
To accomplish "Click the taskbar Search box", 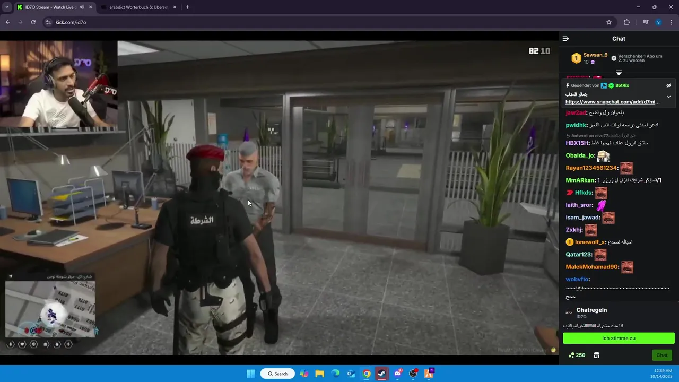I will (x=277, y=374).
